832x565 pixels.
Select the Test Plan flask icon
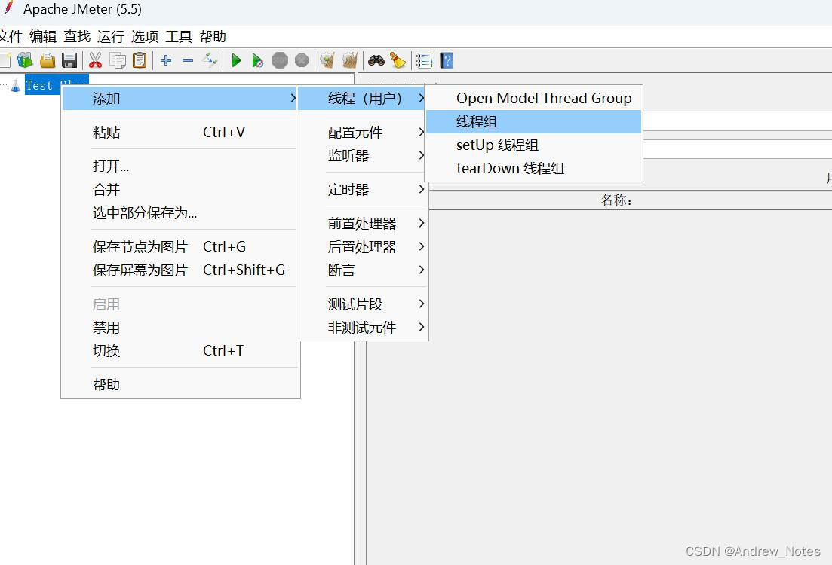(16, 85)
